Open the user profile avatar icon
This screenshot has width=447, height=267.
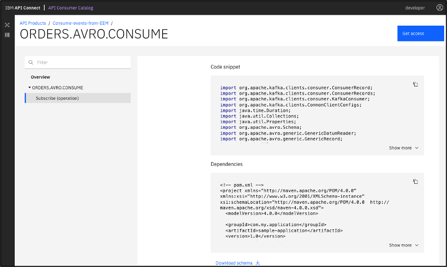click(x=439, y=8)
